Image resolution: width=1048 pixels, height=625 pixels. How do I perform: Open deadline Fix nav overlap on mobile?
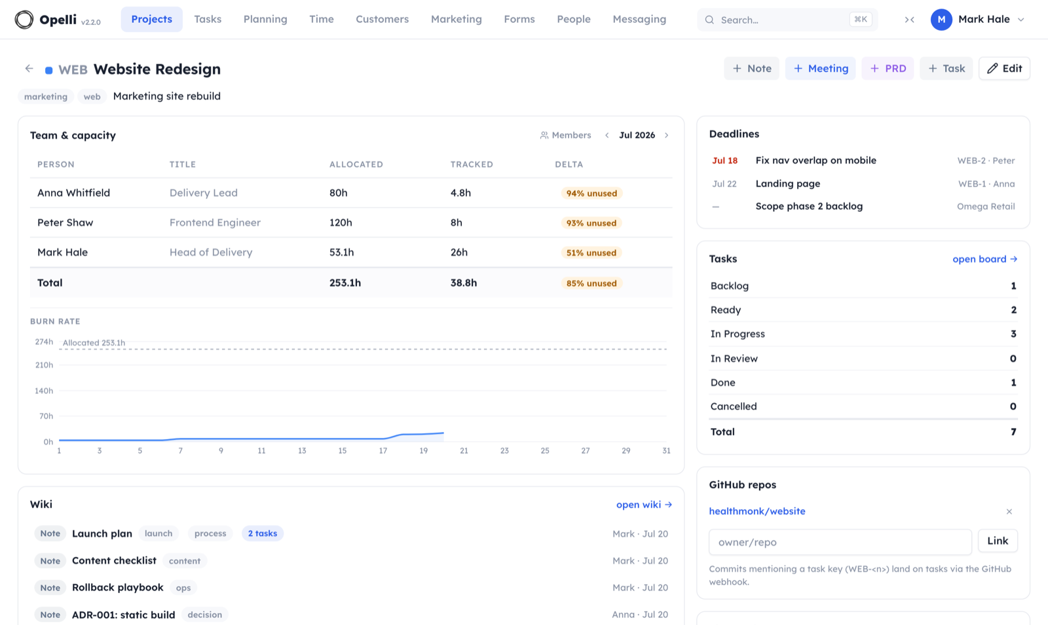click(863, 160)
